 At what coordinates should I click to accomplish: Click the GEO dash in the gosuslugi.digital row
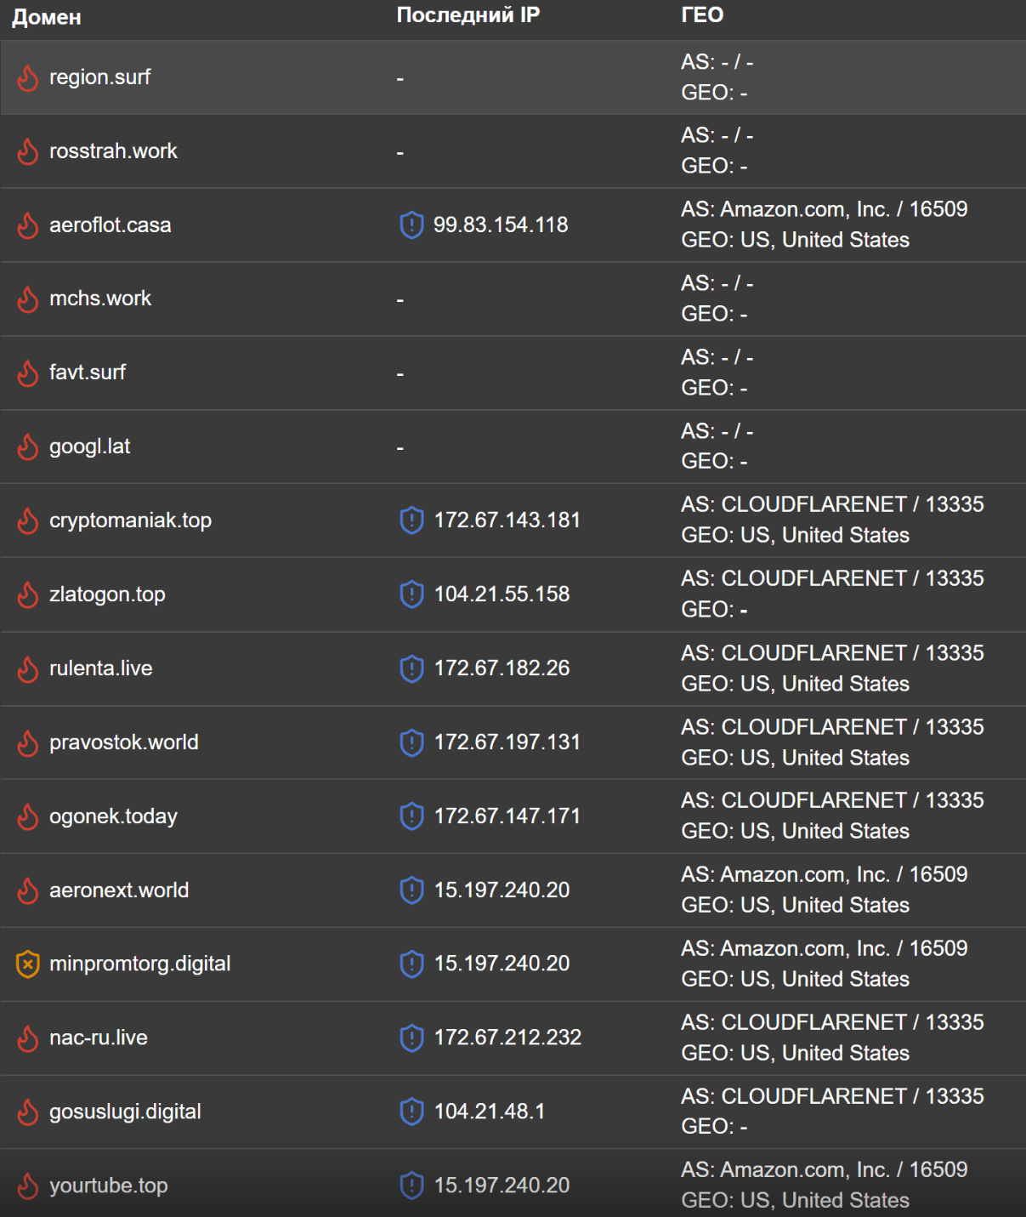744,1127
